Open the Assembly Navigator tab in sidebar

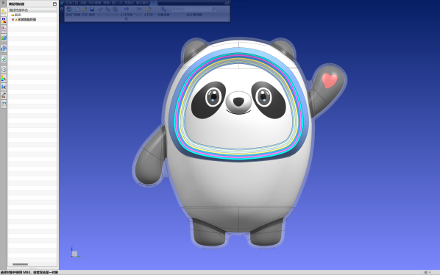(4, 12)
